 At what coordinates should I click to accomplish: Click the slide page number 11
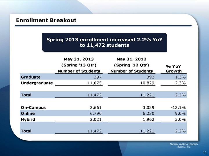coord(205,152)
